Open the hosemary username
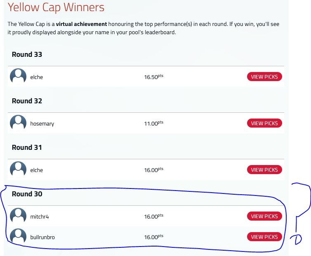This screenshot has width=311, height=256. tap(42, 124)
